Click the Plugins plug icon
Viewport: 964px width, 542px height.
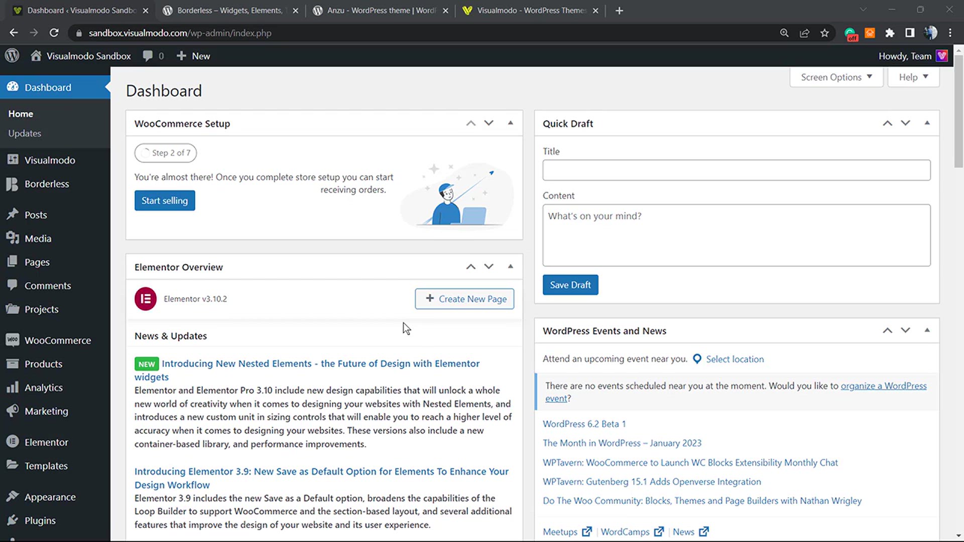(x=13, y=520)
